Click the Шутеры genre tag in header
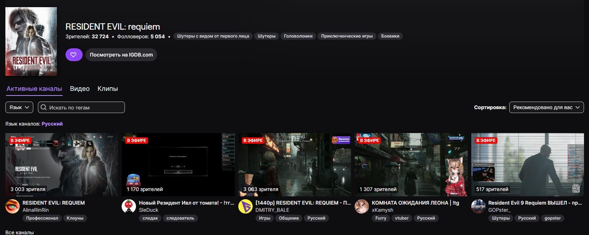Image resolution: width=589 pixels, height=235 pixels. (x=267, y=36)
